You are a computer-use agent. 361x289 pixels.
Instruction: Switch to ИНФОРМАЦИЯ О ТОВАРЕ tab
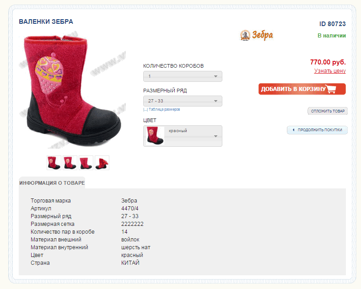pyautogui.click(x=52, y=183)
